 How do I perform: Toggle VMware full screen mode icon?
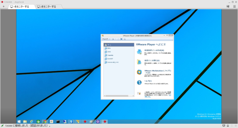pyautogui.click(x=121, y=39)
